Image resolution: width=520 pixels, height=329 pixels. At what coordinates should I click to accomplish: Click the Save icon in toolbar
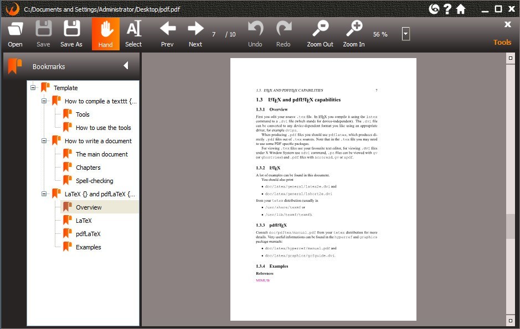click(43, 34)
